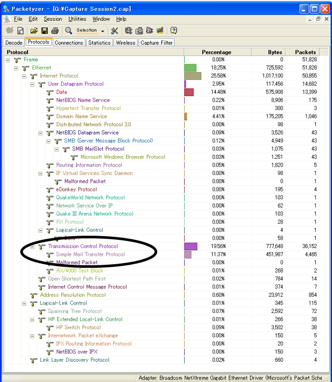Image resolution: width=332 pixels, height=382 pixels.
Task: Open the Edit menu
Action: coord(33,19)
